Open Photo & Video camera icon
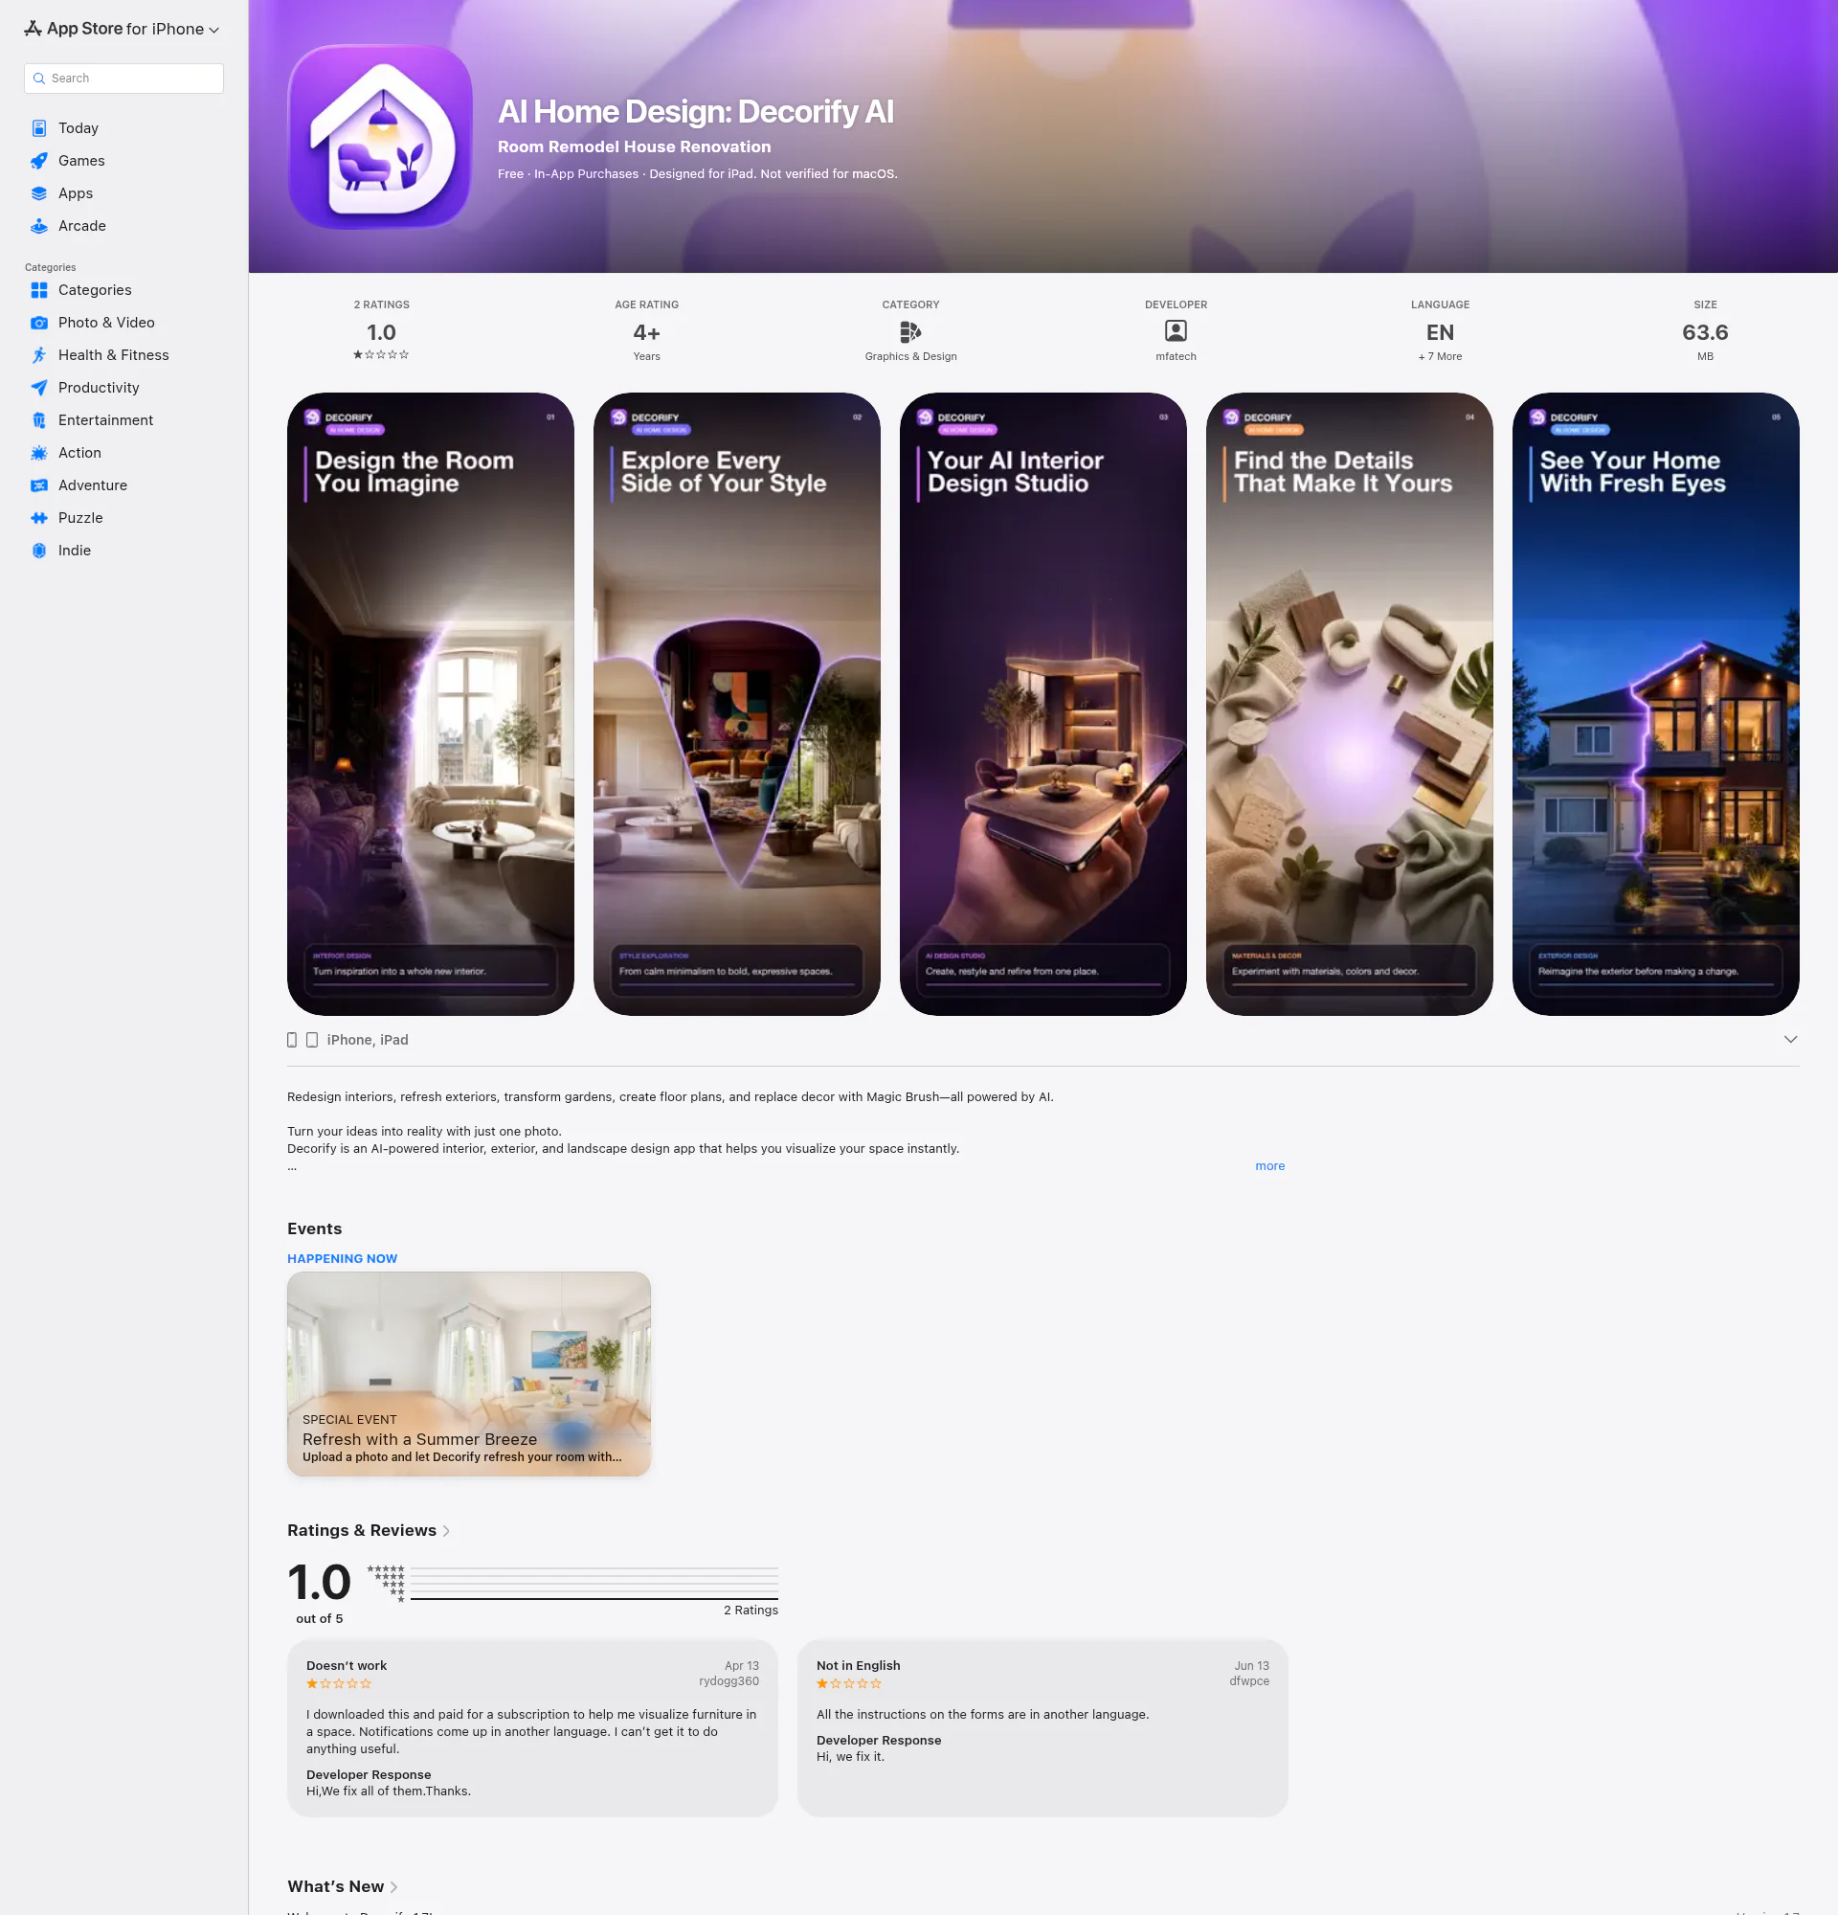The width and height of the screenshot is (1838, 1915). click(x=39, y=323)
